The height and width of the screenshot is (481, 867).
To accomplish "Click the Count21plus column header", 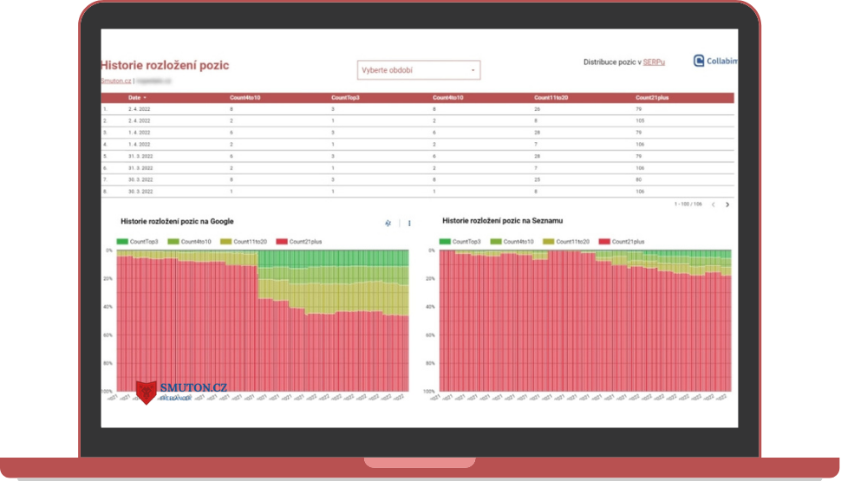I will pyautogui.click(x=652, y=98).
